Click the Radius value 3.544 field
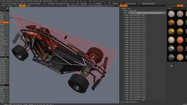 tap(90, 4)
